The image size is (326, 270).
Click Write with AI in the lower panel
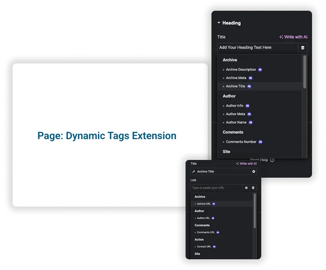click(246, 164)
